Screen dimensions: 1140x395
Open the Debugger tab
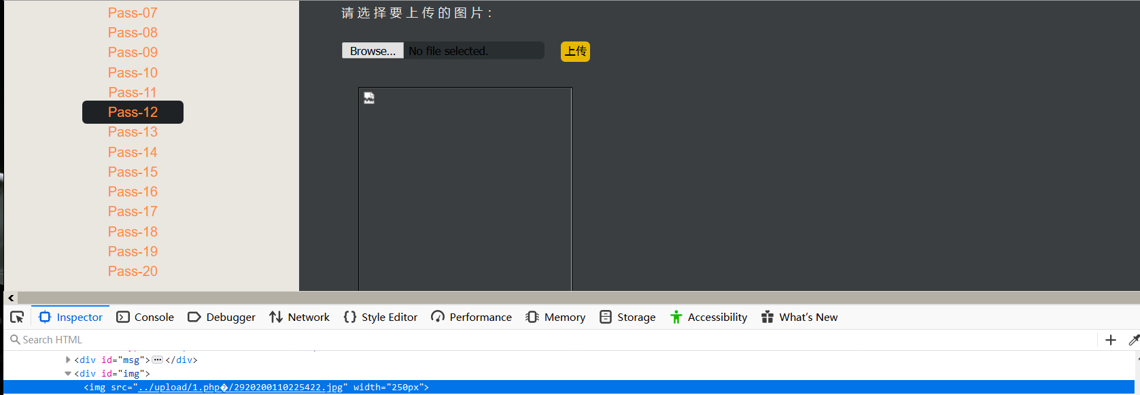(x=222, y=317)
